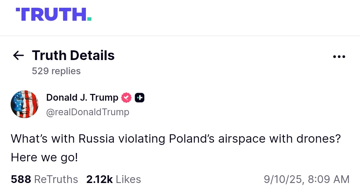Image resolution: width=360 pixels, height=193 pixels.
Task: Go back using the left arrow
Action: click(x=18, y=56)
